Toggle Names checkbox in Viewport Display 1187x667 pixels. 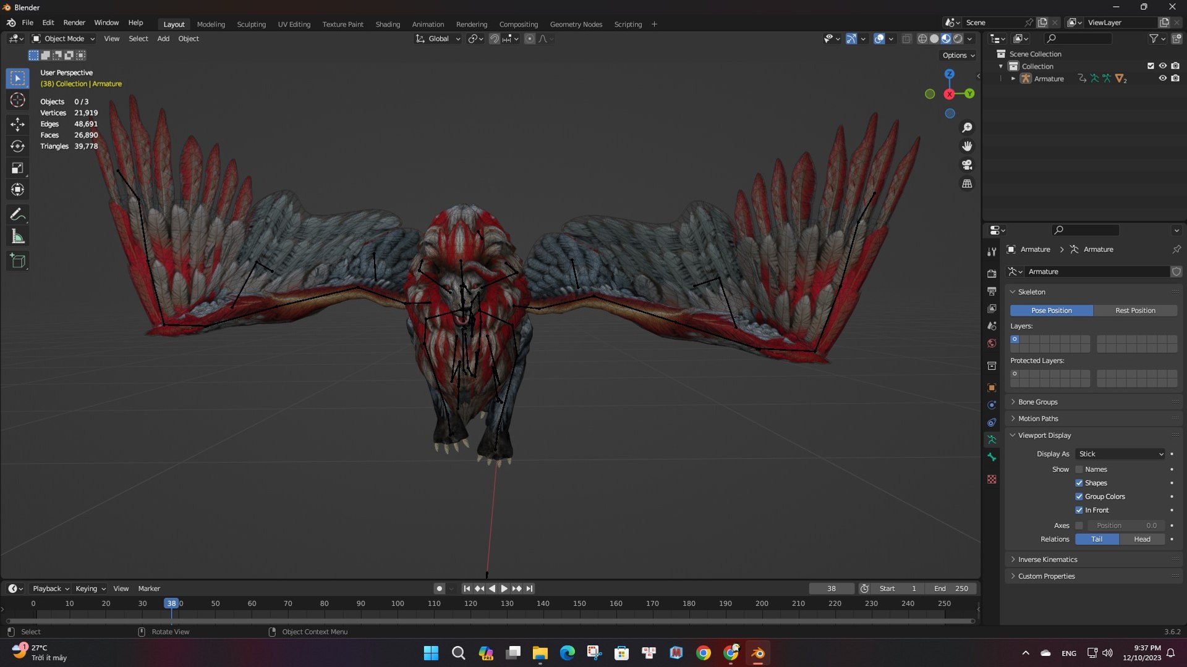point(1079,469)
